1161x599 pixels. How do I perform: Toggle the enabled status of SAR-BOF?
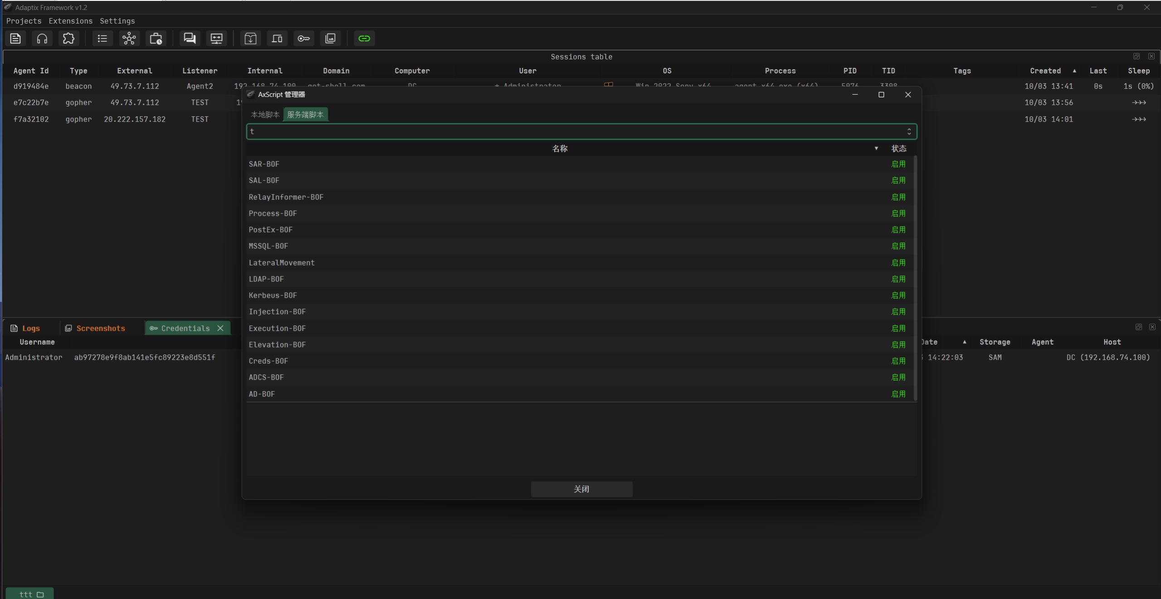(x=898, y=164)
